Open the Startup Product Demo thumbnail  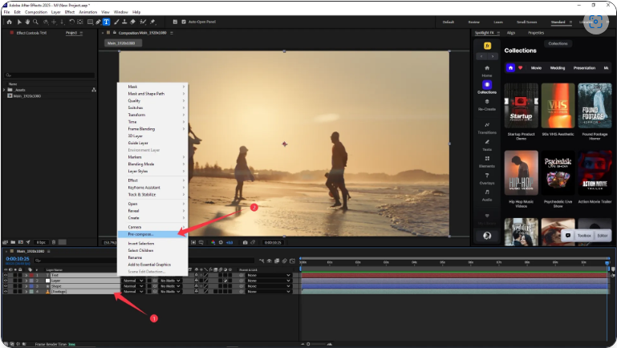(x=521, y=105)
